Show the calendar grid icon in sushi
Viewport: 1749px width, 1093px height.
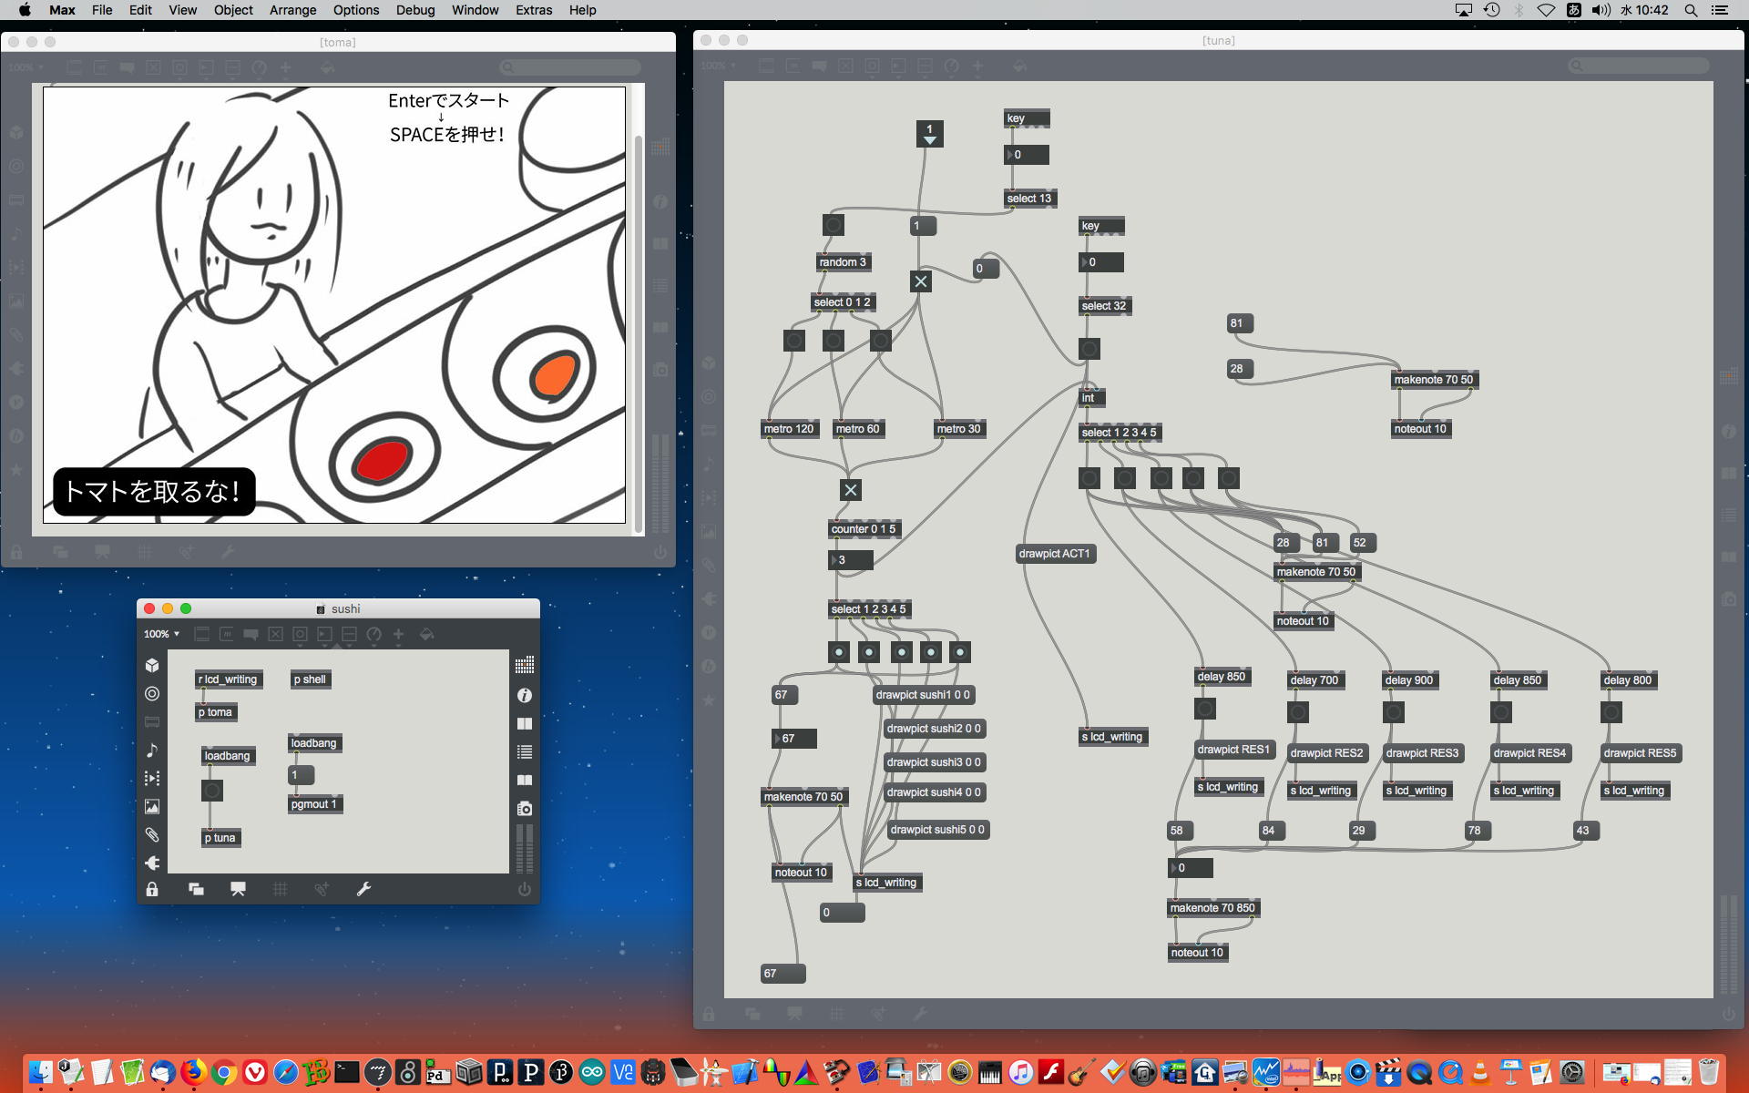coord(525,666)
